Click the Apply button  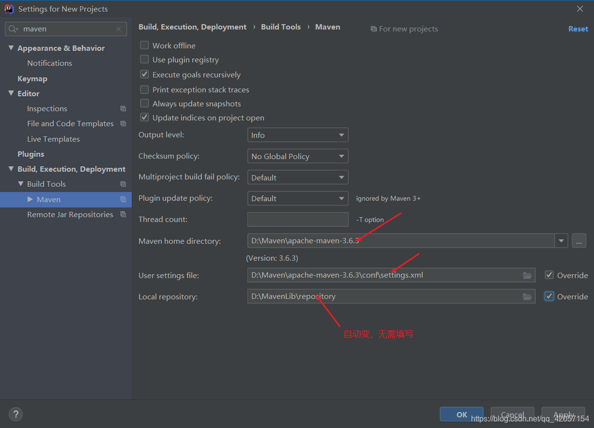[564, 414]
